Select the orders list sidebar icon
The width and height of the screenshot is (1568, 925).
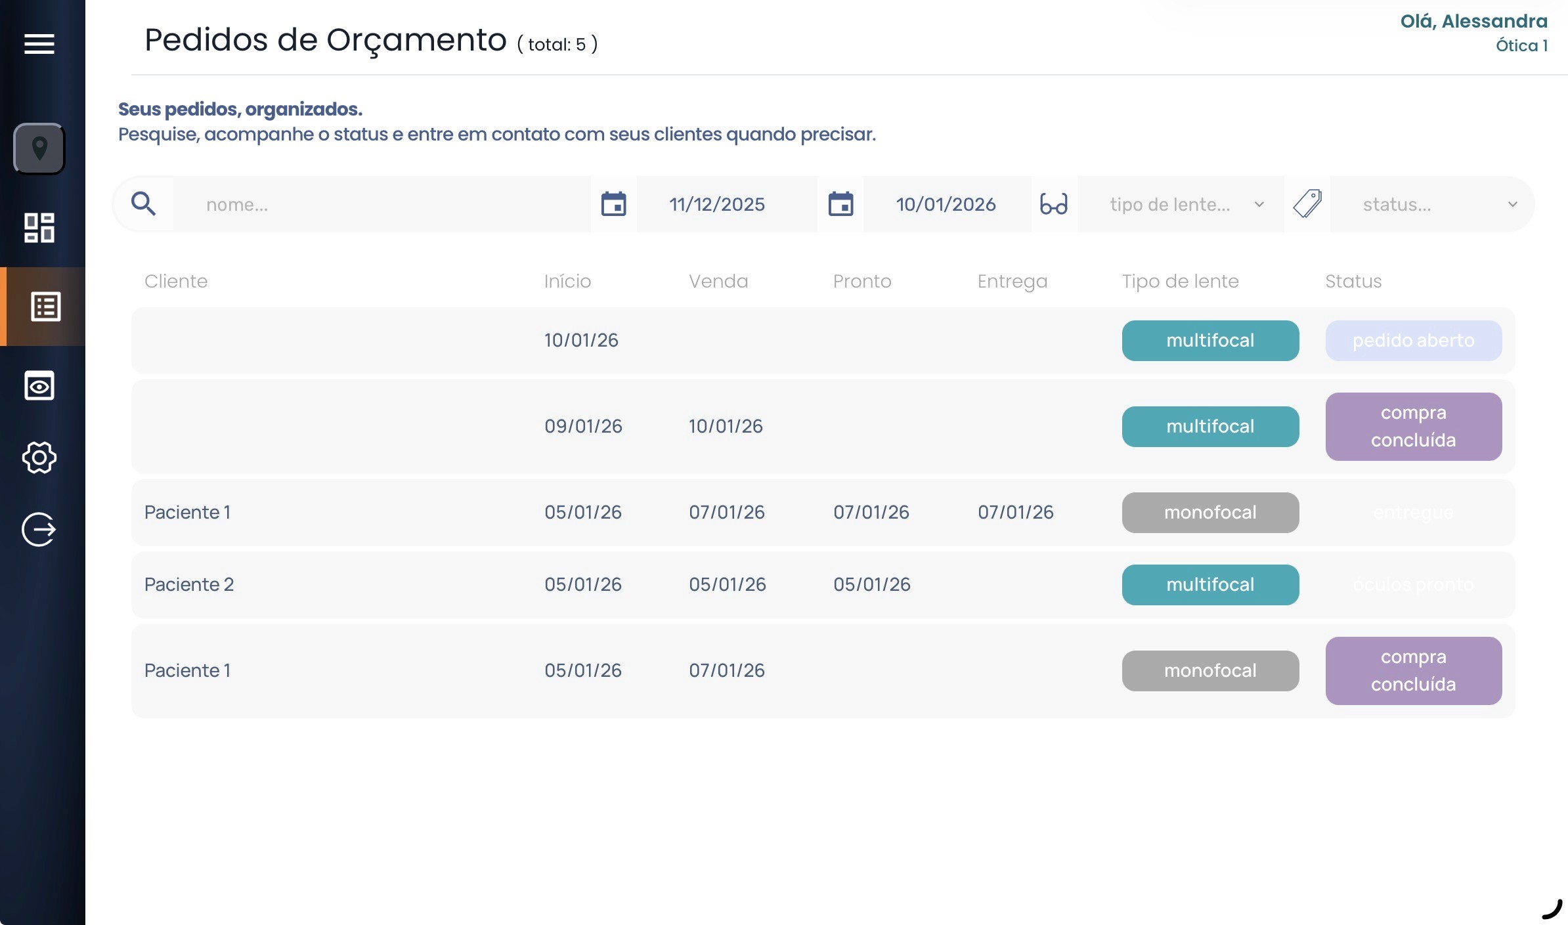tap(45, 307)
